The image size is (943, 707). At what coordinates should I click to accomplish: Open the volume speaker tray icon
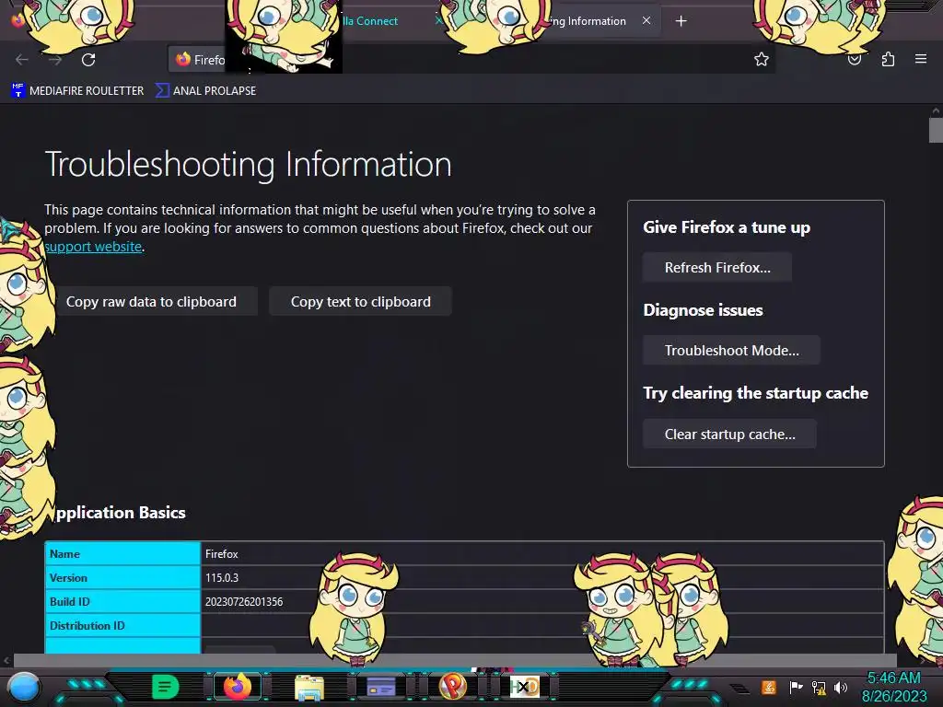click(x=841, y=687)
